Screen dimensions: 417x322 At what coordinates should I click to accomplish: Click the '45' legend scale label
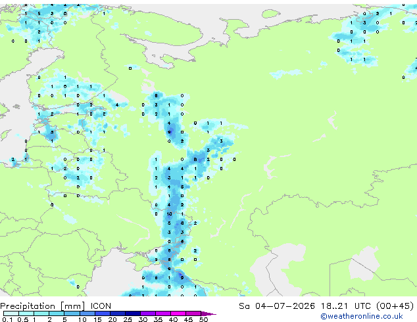pyautogui.click(x=188, y=319)
